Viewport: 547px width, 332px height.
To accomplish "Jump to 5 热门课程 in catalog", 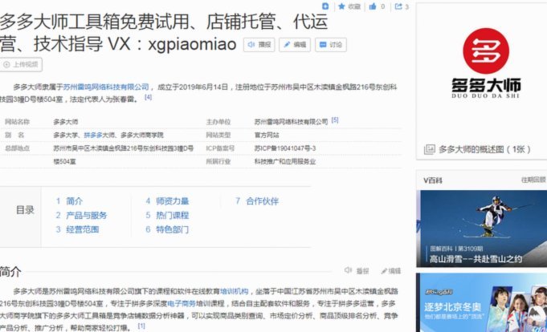I will [x=167, y=215].
